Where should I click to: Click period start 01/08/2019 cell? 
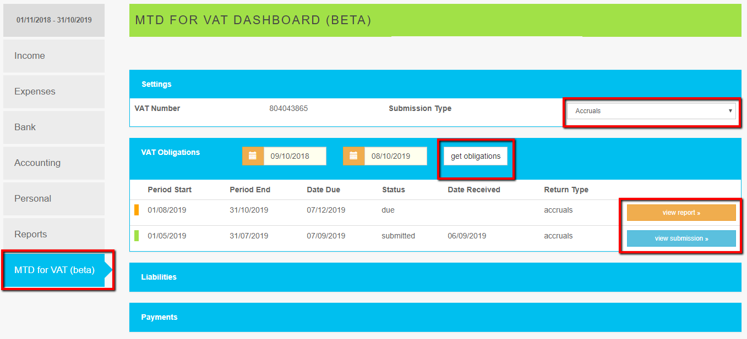tap(167, 210)
